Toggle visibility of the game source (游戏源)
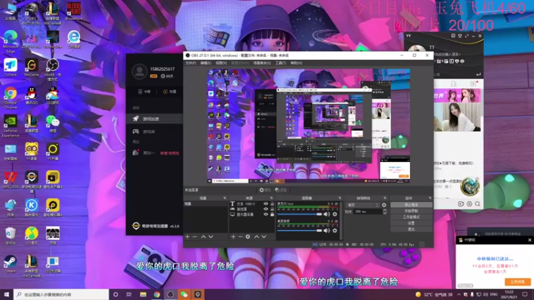The height and width of the screenshot is (300, 534). (266, 209)
